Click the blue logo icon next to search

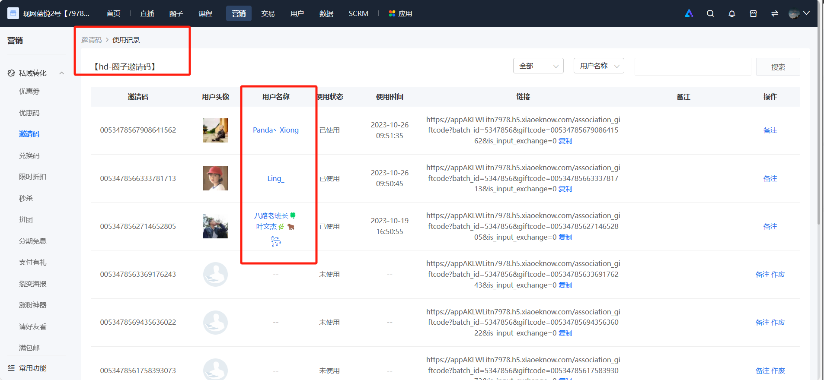(x=689, y=13)
